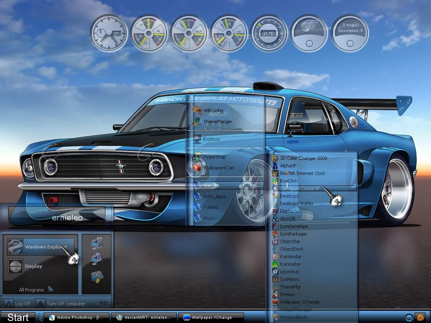Image resolution: width=431 pixels, height=323 pixels.
Task: Click the temperature gauge showing 21 °C
Action: 269,34
